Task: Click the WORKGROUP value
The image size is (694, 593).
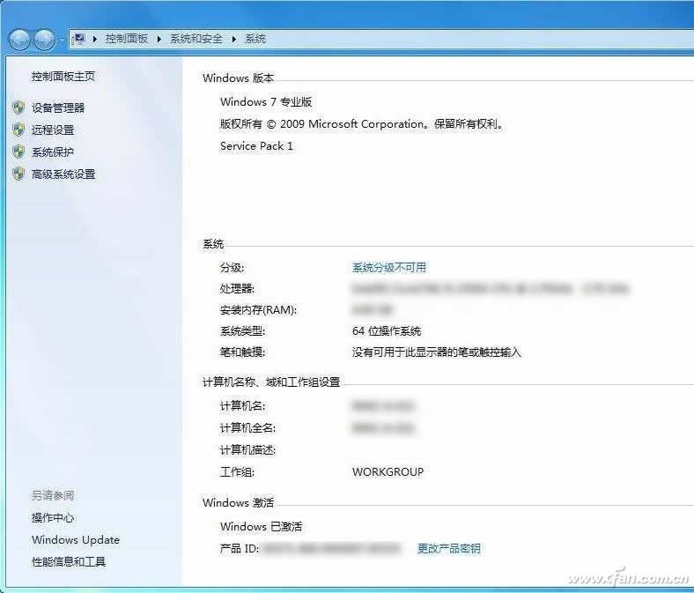Action: (388, 472)
